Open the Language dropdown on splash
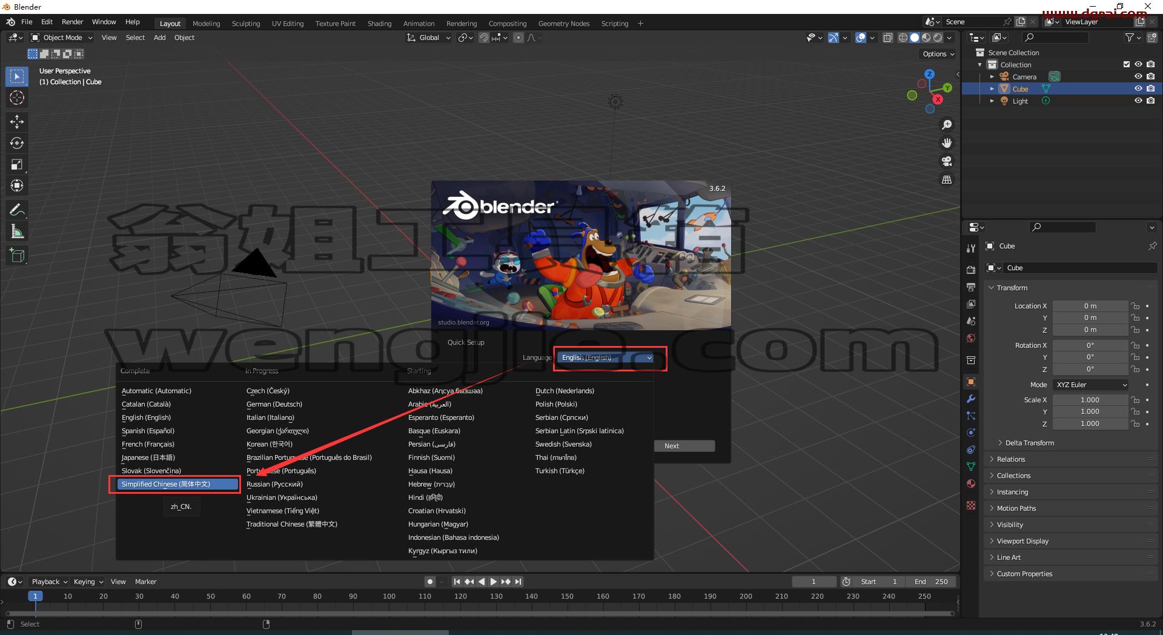This screenshot has width=1163, height=635. click(x=606, y=357)
